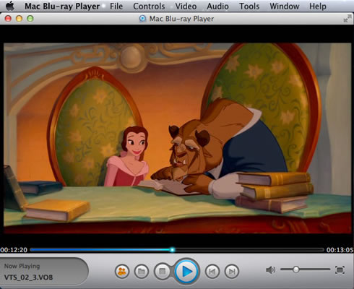The height and width of the screenshot is (289, 354).
Task: Open the Window menu
Action: [x=285, y=6]
